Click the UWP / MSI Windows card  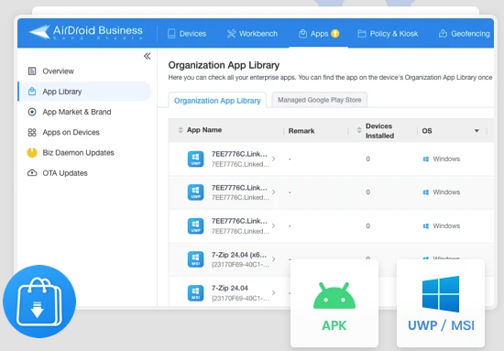click(x=441, y=303)
